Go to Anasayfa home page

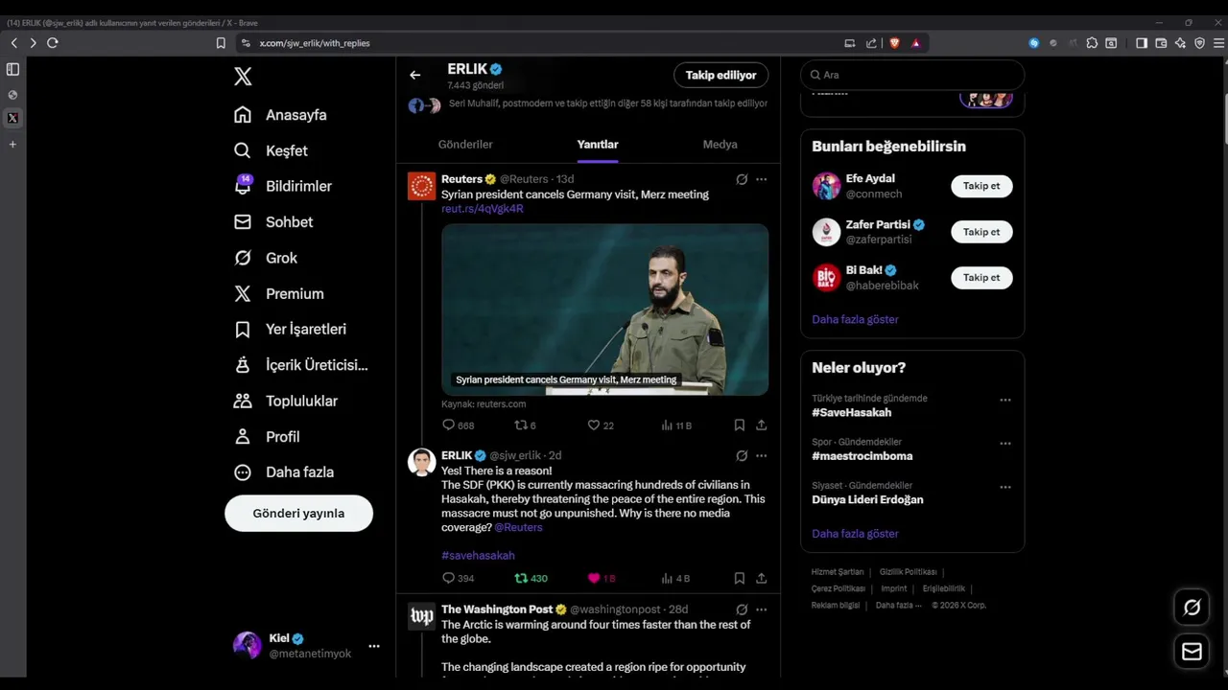280,115
